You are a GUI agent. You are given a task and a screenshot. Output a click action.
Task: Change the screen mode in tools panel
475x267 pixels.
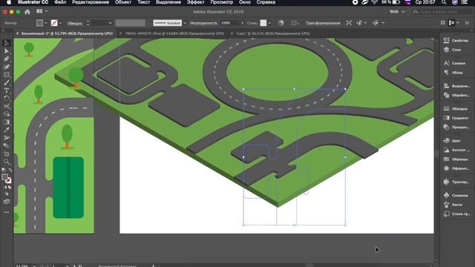[7, 202]
